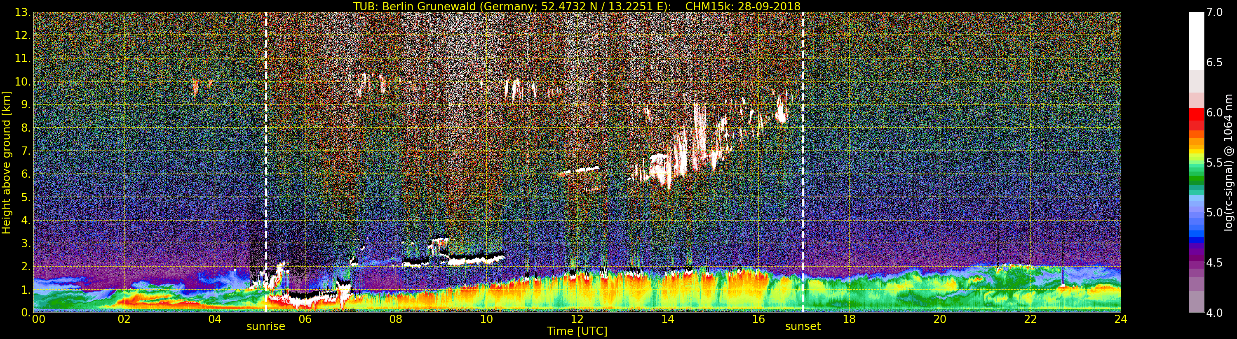The height and width of the screenshot is (339, 1237).
Task: Click the white dashed sunset line
Action: click(x=803, y=144)
